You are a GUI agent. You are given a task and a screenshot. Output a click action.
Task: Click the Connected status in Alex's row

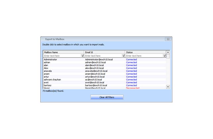(x=131, y=68)
